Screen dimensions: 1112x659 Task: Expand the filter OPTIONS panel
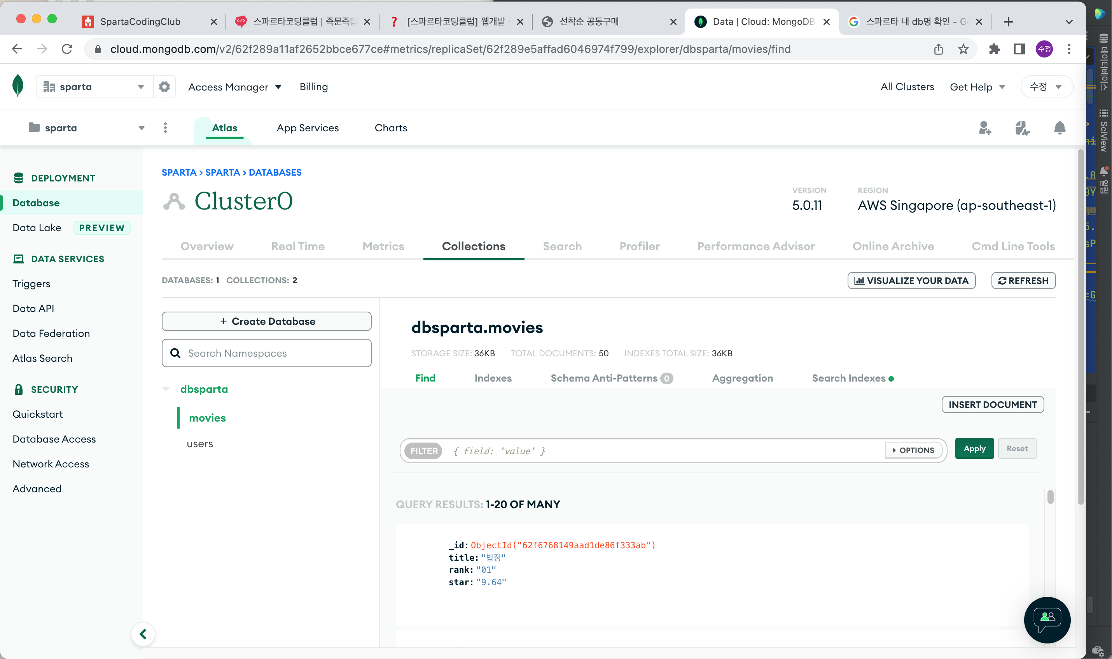tap(913, 450)
